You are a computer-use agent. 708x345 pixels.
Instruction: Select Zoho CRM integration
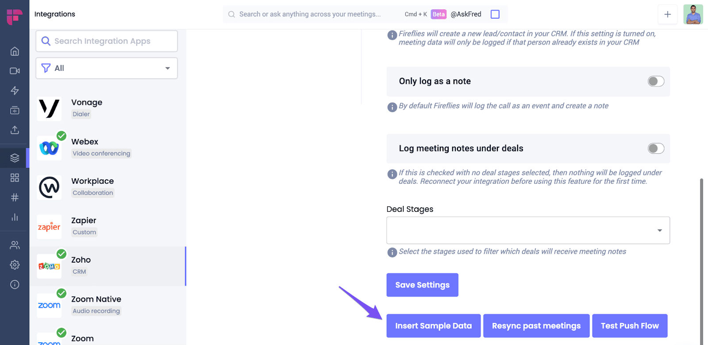click(108, 266)
